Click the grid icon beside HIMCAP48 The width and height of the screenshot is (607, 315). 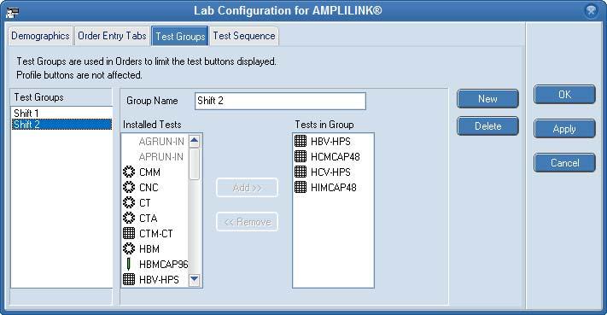pos(301,187)
